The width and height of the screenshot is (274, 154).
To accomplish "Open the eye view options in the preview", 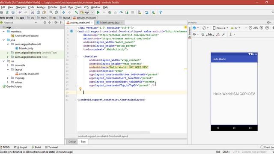I will (195, 34).
